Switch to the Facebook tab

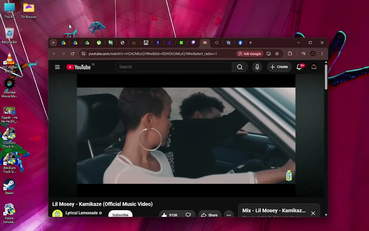[x=240, y=43]
